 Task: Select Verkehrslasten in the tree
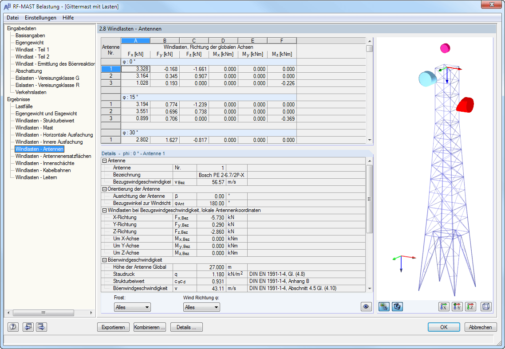click(31, 92)
